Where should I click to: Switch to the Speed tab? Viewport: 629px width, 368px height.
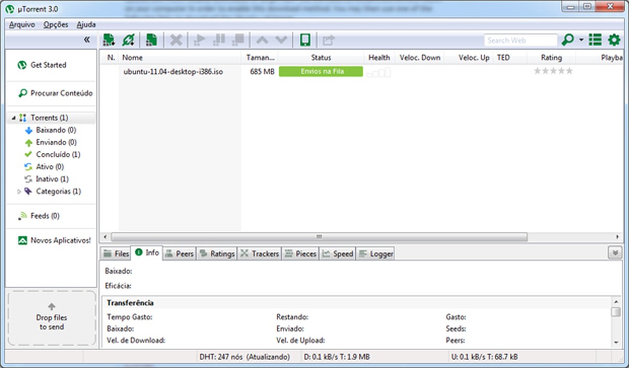(338, 254)
